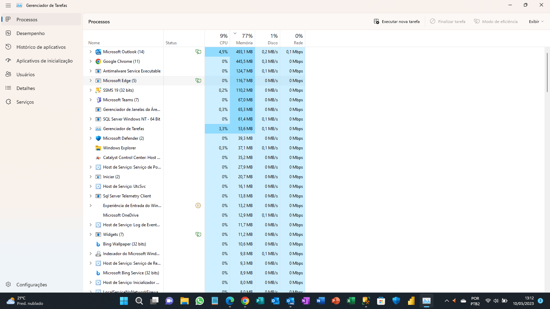Expand the SSMS 19 (32 bits) row
550x309 pixels.
90,90
